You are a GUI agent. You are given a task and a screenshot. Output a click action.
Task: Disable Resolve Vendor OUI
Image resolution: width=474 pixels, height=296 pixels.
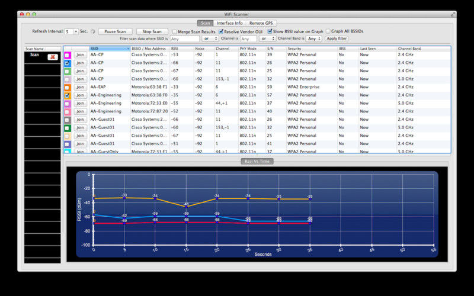(221, 31)
